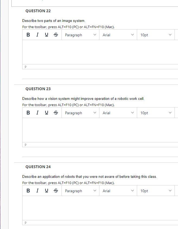Viewport: 178px width, 229px height.
Task: Click the QUESTION 22 heading
Action: [38, 11]
